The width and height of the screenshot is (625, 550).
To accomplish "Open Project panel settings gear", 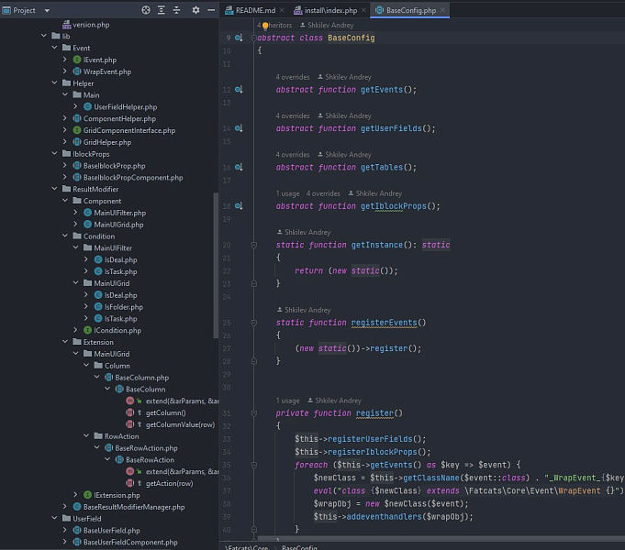I will pos(195,10).
